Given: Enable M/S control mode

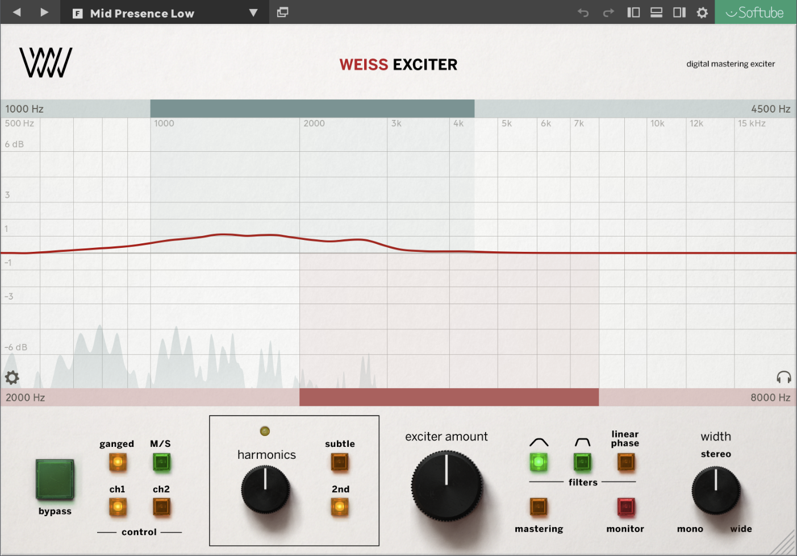Looking at the screenshot, I should 162,462.
